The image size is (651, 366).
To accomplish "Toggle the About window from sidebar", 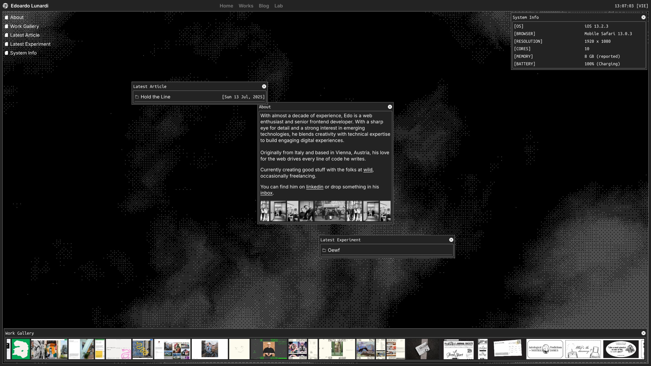I will click(x=14, y=17).
